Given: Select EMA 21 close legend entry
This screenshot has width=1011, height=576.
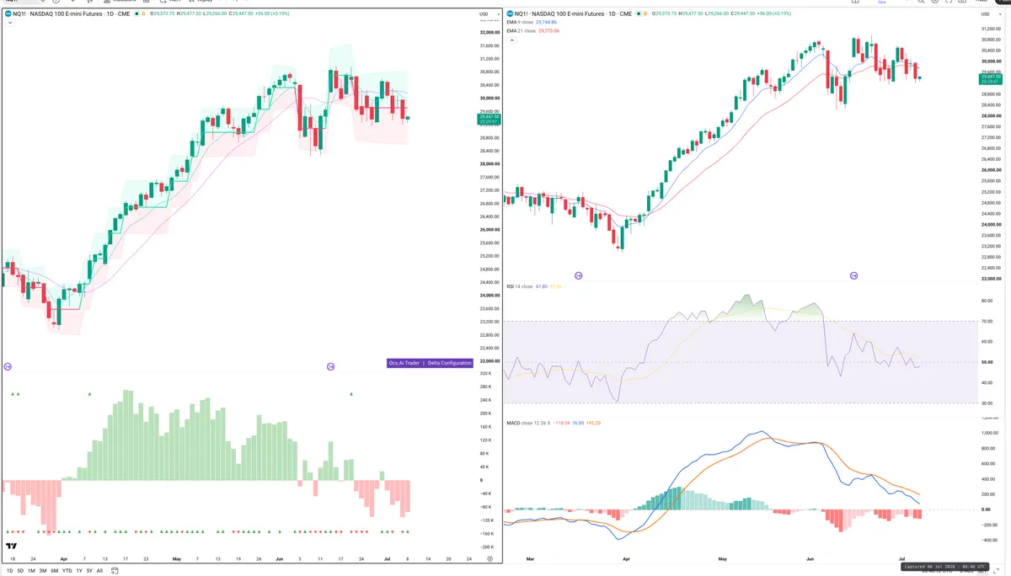Looking at the screenshot, I should click(522, 30).
